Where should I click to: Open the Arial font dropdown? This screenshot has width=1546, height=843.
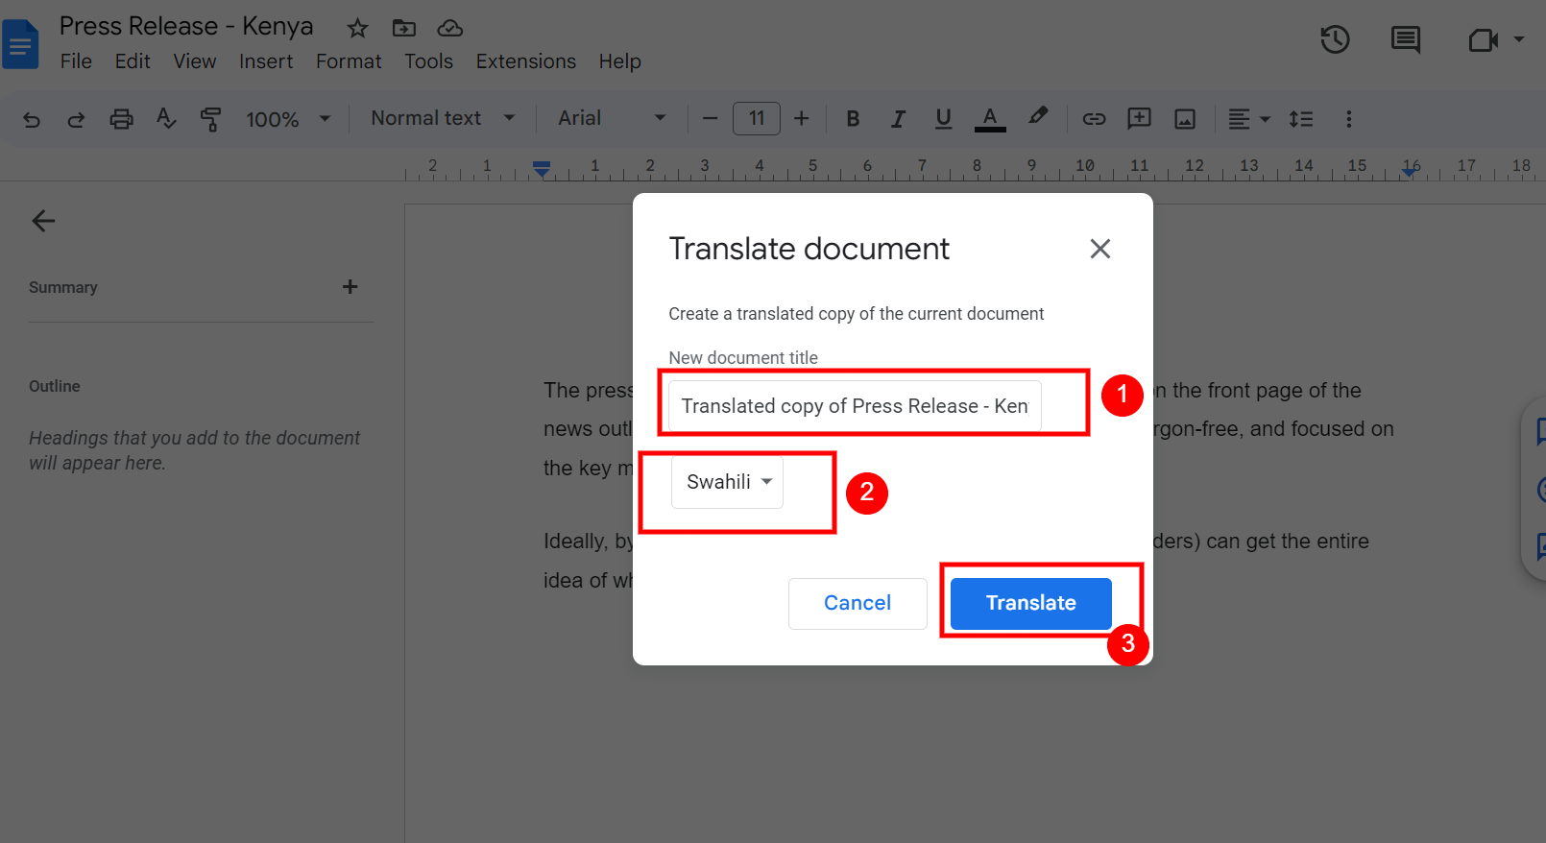point(612,118)
